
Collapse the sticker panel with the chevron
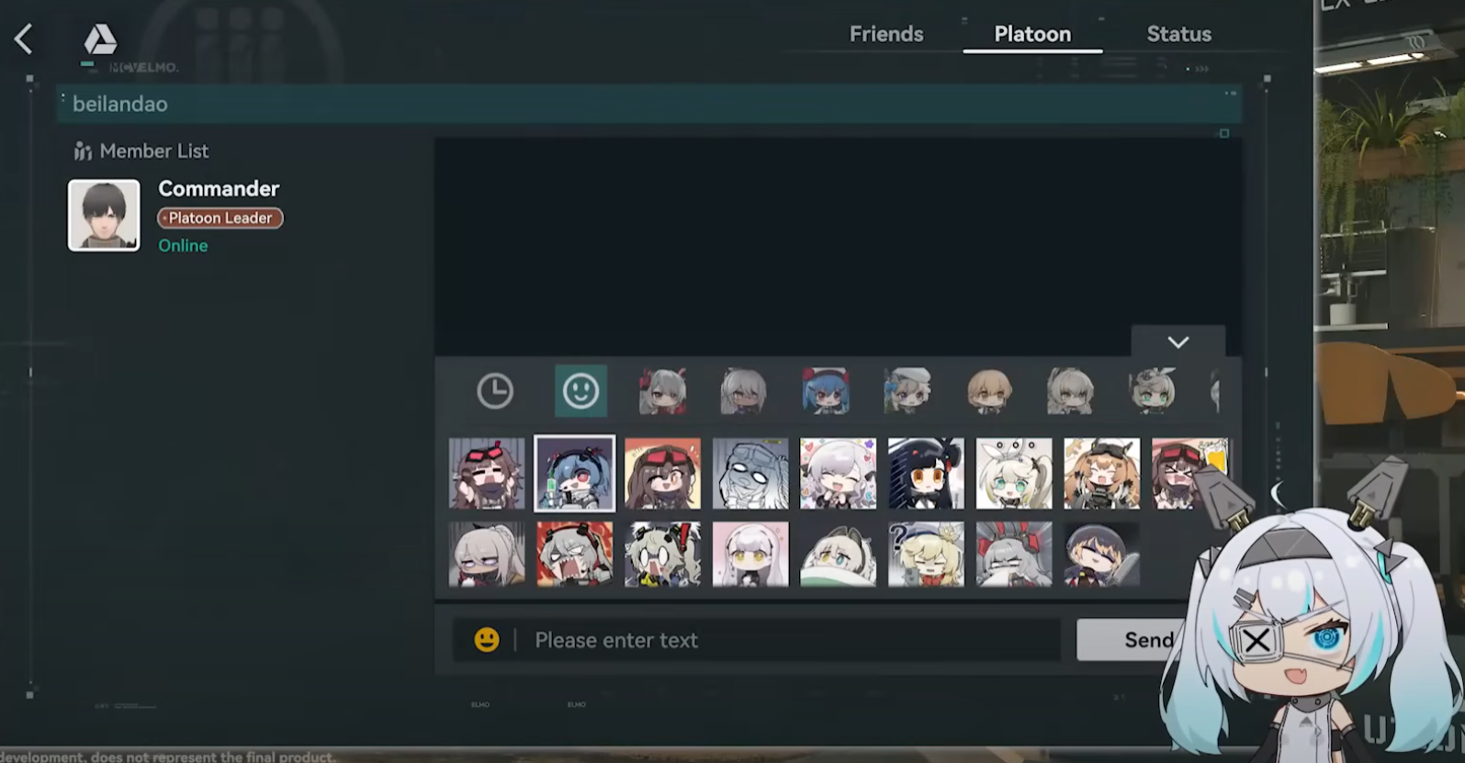pos(1178,342)
